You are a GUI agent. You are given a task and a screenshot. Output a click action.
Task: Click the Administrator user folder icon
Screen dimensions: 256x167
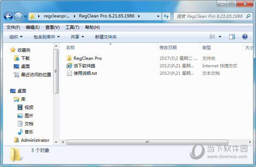point(16,140)
